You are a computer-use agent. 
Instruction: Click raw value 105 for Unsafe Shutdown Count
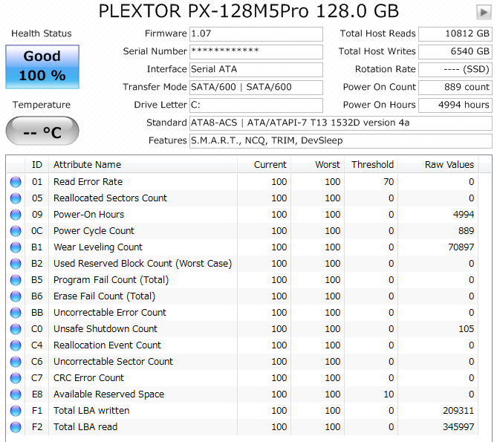coord(467,329)
